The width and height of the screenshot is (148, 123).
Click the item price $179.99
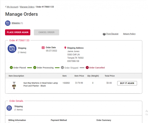tap(79, 83)
